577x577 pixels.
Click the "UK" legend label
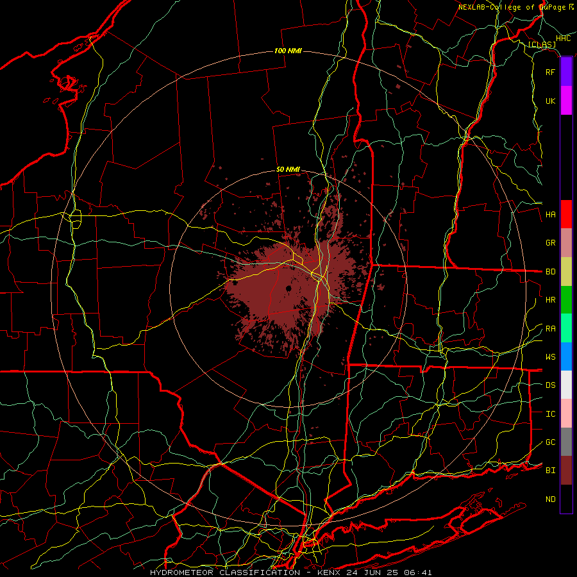(550, 101)
